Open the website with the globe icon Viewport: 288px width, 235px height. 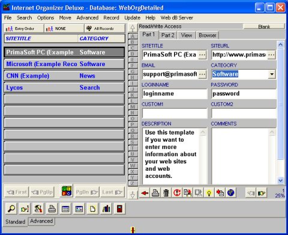coord(231,193)
